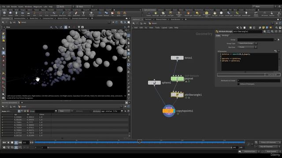Select the Spray Paint shelf tool
This screenshot has width=282, height=158.
coord(76,14)
